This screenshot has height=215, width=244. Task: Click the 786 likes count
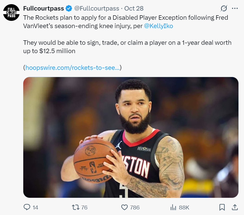point(135,207)
